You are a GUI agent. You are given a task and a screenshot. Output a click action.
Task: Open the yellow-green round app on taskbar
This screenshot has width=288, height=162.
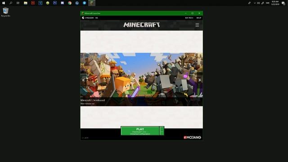point(48,3)
